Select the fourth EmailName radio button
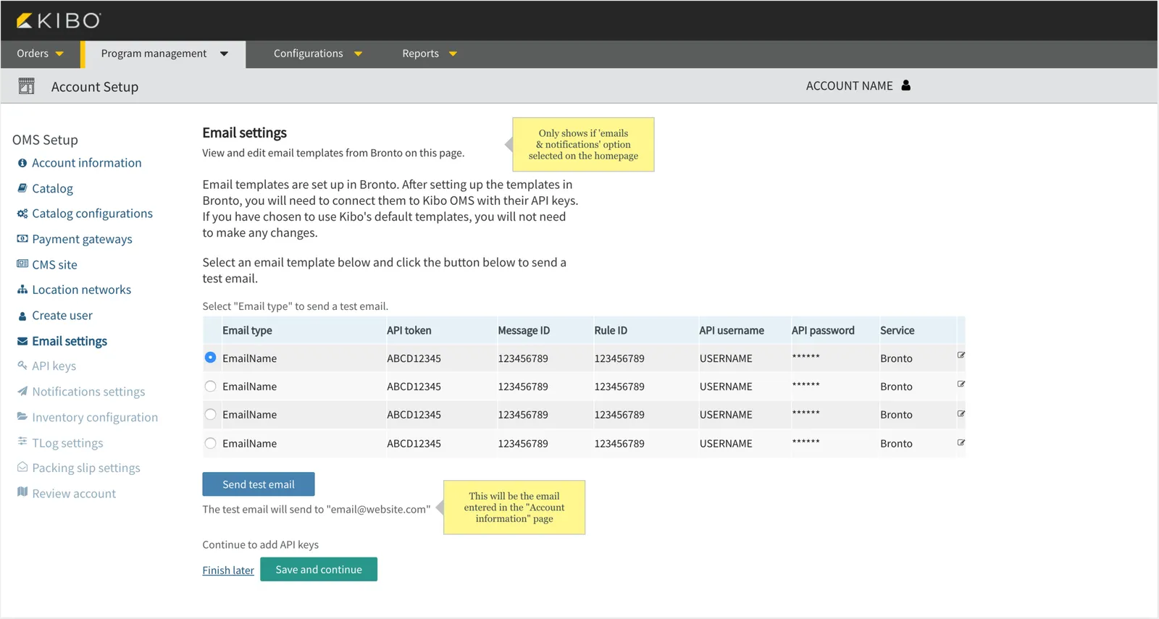The height and width of the screenshot is (619, 1159). point(211,443)
